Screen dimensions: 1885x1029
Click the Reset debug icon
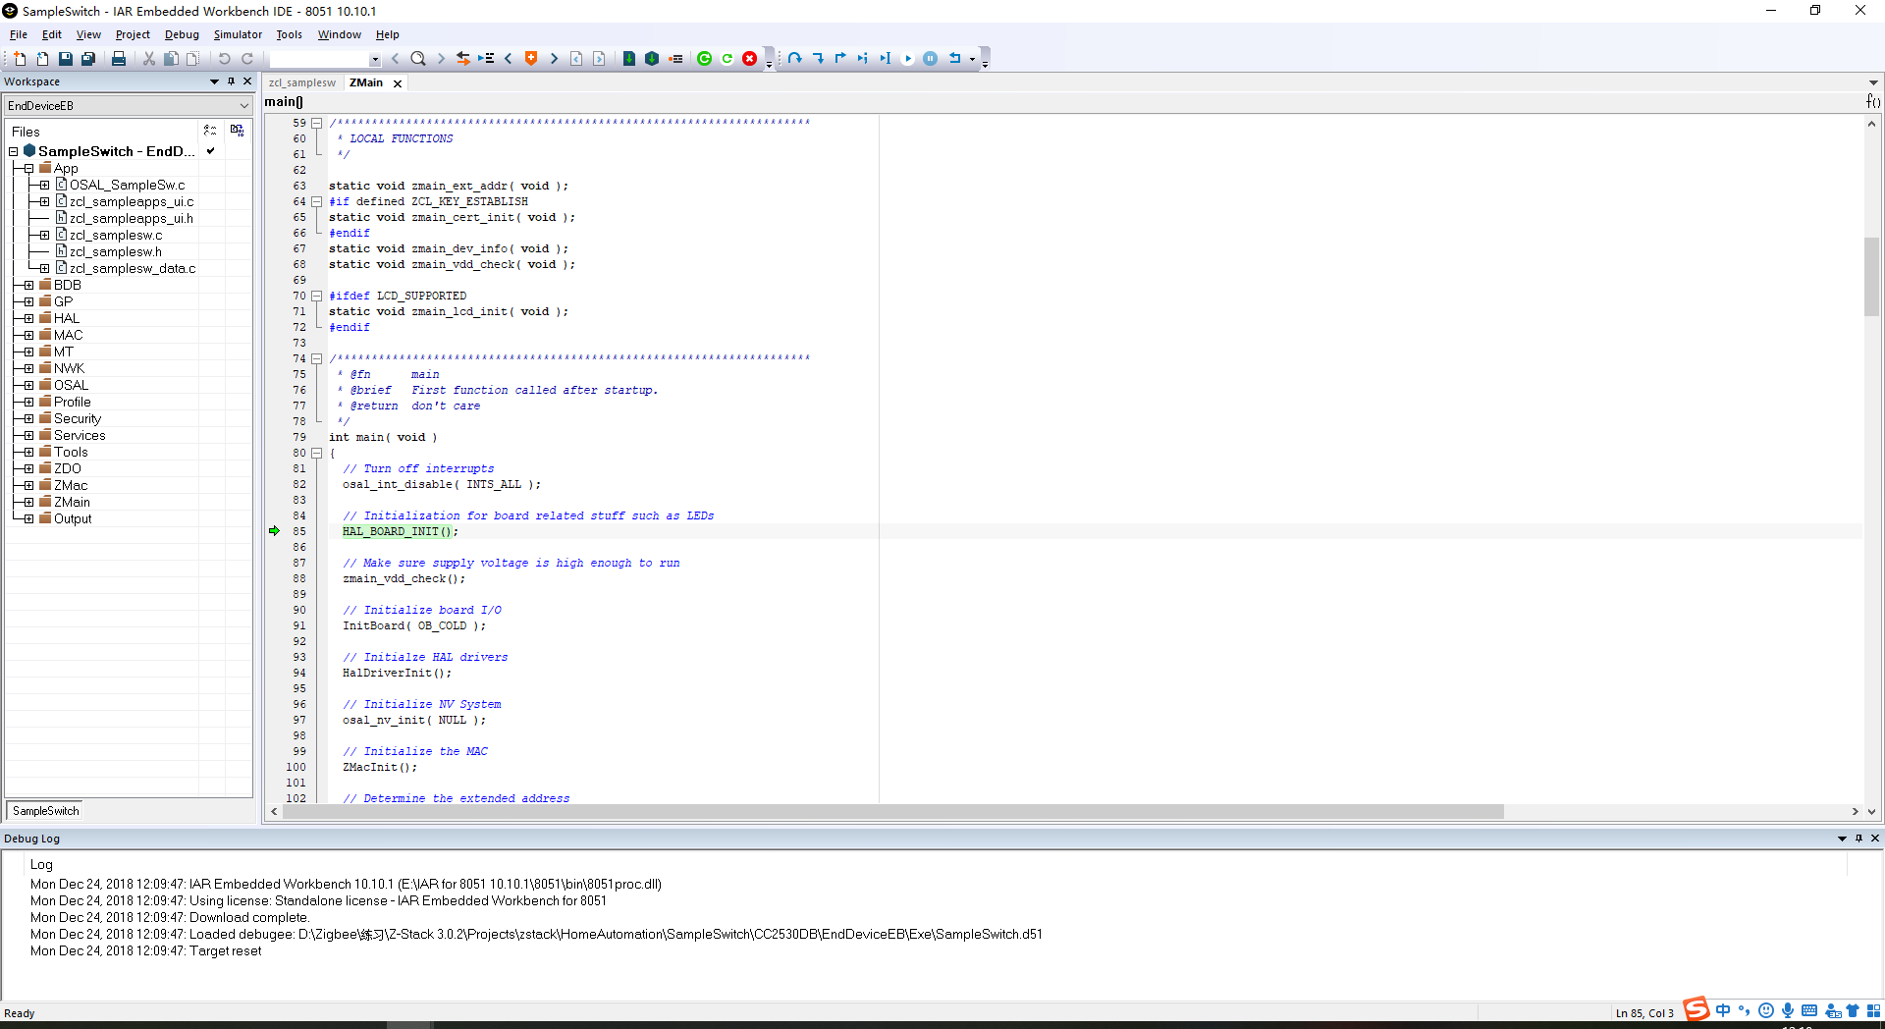pos(954,59)
